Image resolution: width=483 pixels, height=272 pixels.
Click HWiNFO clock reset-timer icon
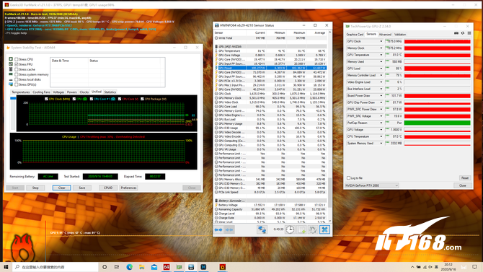pyautogui.click(x=290, y=229)
